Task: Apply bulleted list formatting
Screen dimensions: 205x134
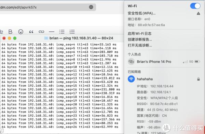Action: point(62,32)
